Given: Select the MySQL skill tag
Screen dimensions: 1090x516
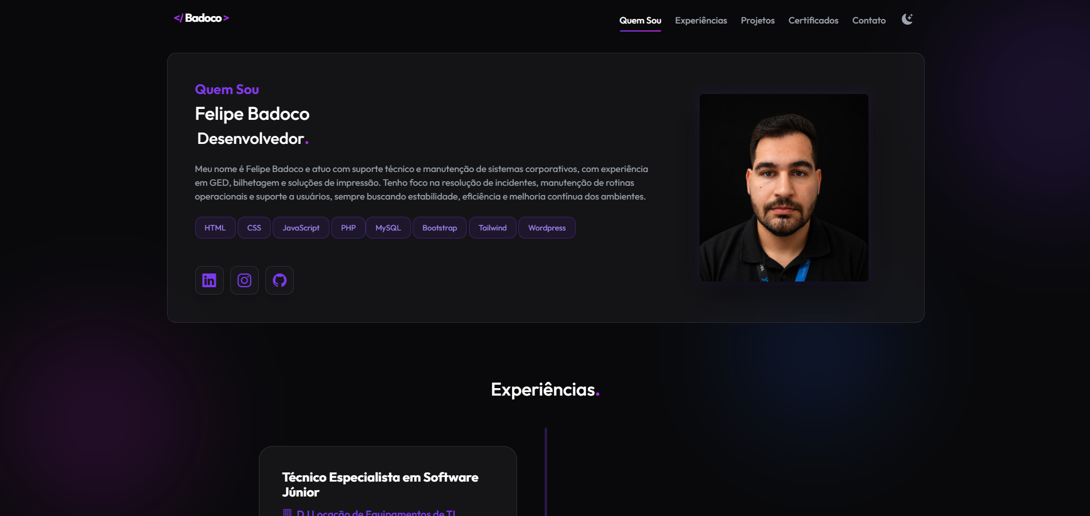Looking at the screenshot, I should tap(388, 228).
